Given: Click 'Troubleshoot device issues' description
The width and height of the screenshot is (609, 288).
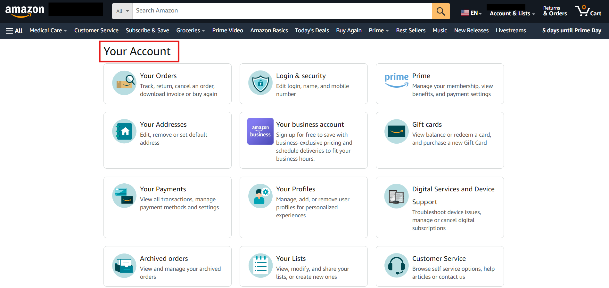Looking at the screenshot, I should click(447, 220).
